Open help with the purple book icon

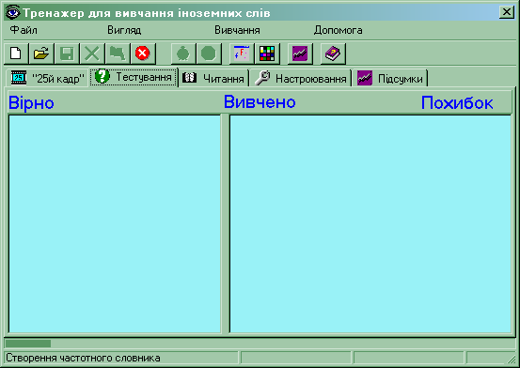(333, 54)
